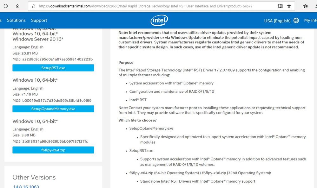
Task: Go to the browser home page icon
Action: pos(18,6)
